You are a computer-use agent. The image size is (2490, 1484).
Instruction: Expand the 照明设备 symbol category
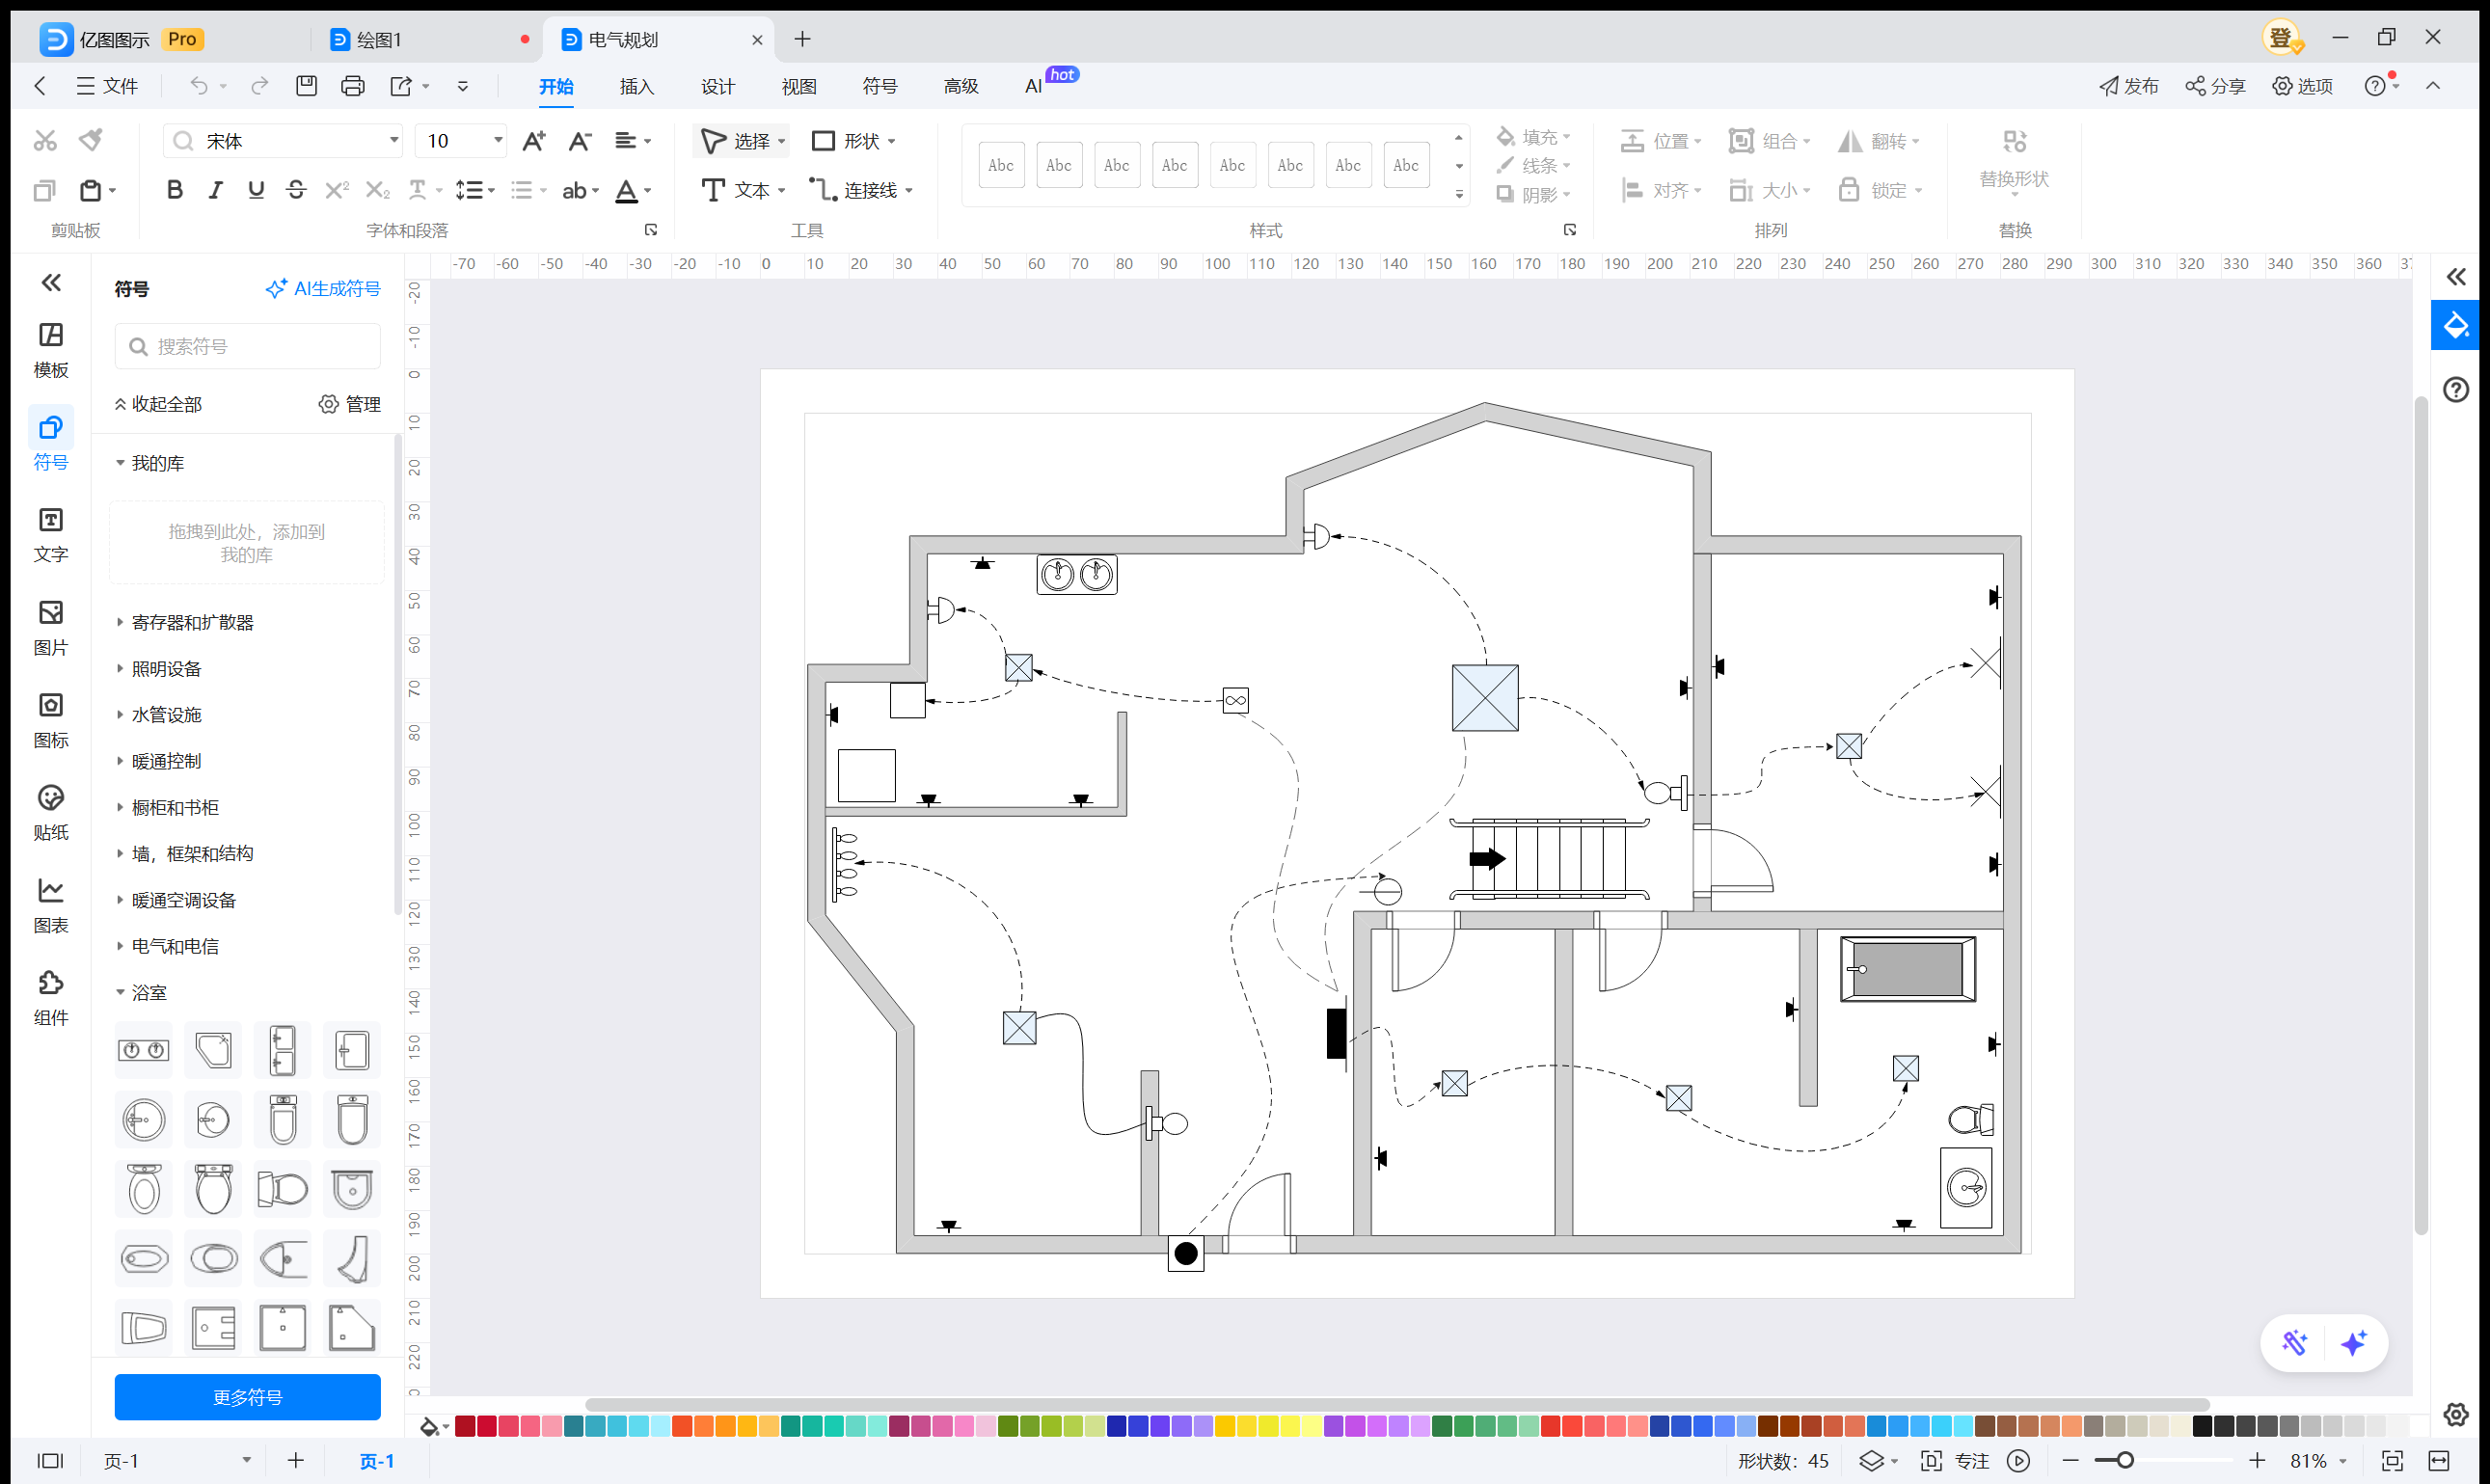click(166, 668)
